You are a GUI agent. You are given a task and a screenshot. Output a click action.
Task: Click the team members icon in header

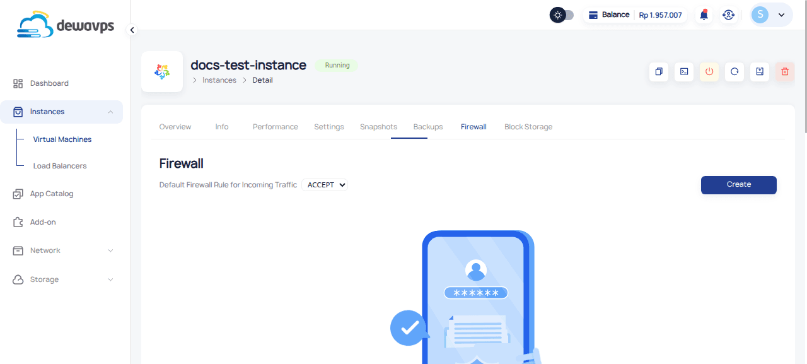[x=729, y=15]
